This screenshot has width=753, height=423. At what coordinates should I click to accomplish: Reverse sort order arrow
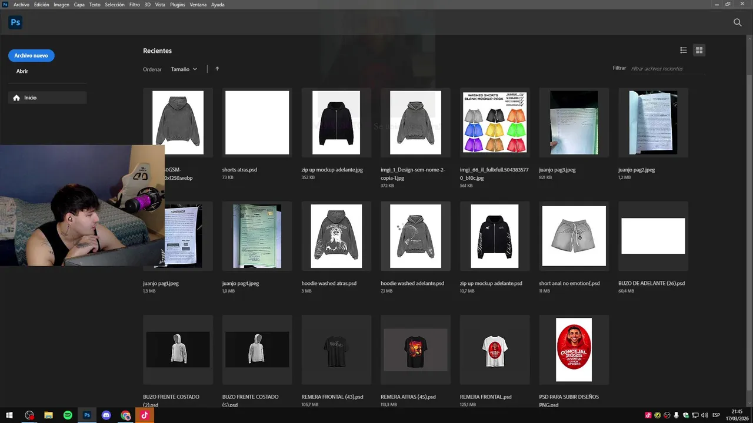pos(217,69)
